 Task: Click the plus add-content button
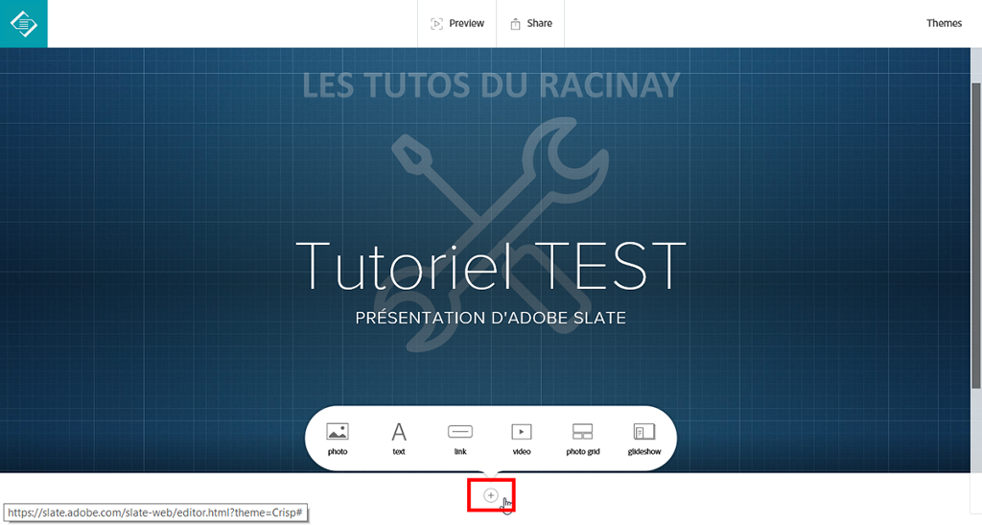coord(490,495)
